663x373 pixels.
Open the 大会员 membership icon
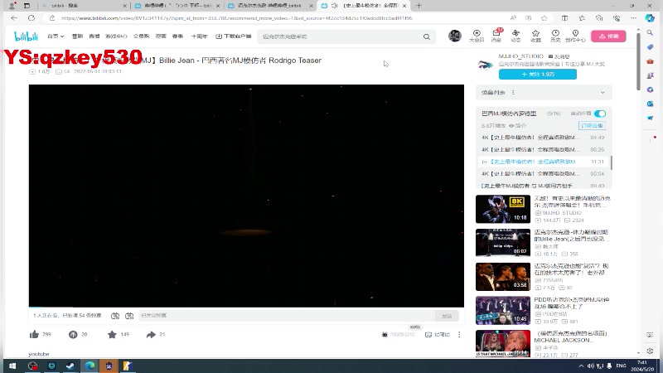(x=477, y=36)
